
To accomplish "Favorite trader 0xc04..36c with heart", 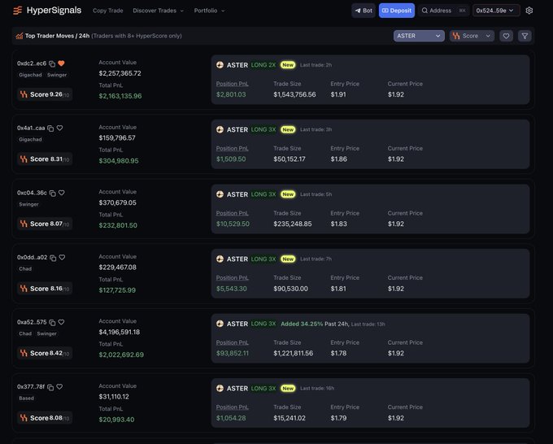I will 61,193.
